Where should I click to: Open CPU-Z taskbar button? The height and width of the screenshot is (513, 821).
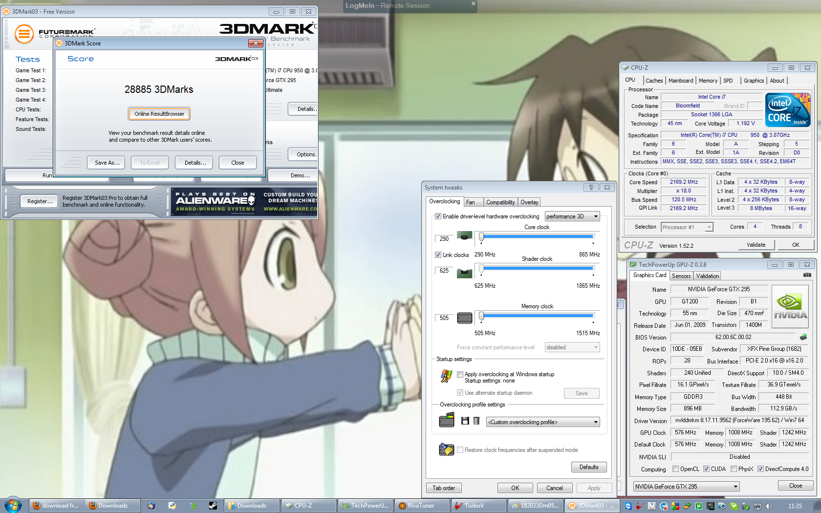[308, 506]
